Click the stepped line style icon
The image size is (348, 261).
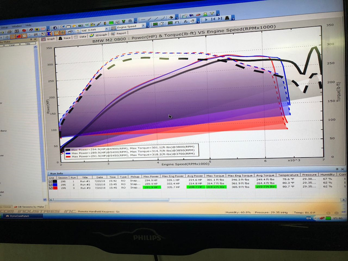pyautogui.click(x=149, y=19)
